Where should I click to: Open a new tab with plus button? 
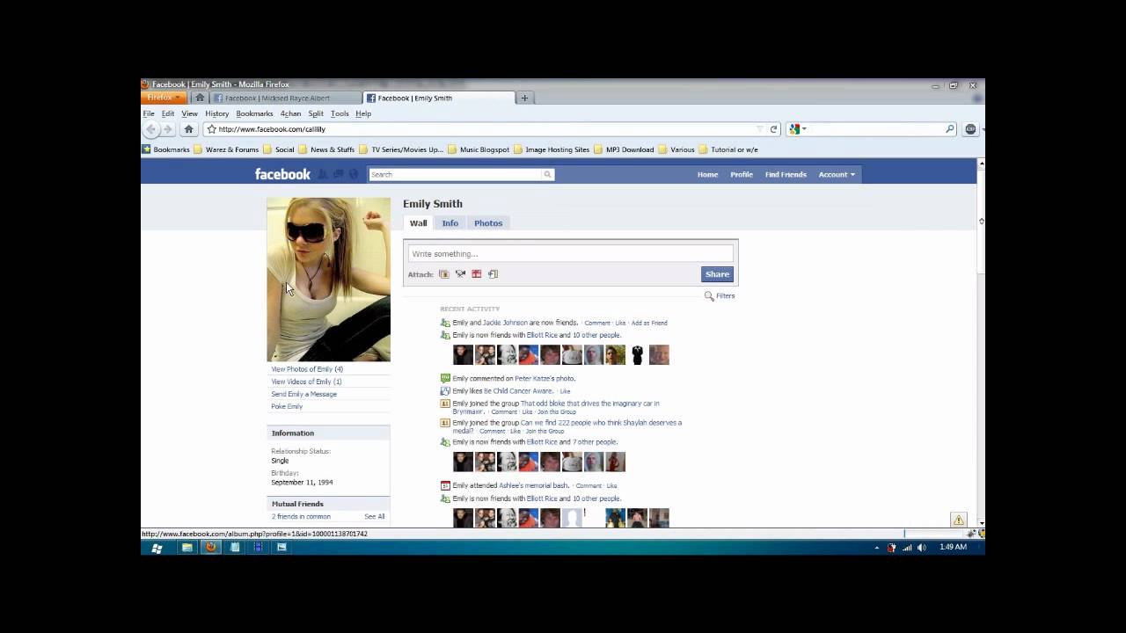(524, 98)
